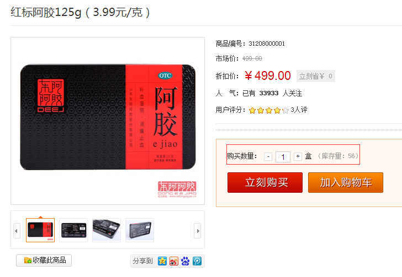The image size is (402, 277).
Task: Share product via Baidu paw icon
Action: pos(185,261)
